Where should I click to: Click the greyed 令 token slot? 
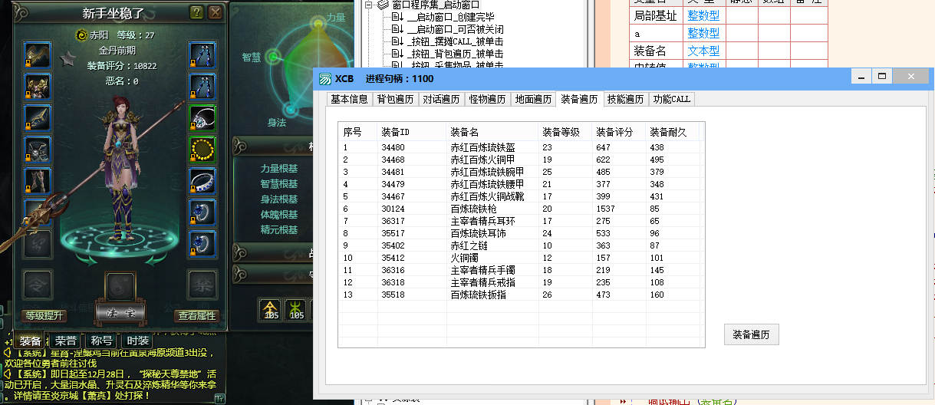click(38, 284)
